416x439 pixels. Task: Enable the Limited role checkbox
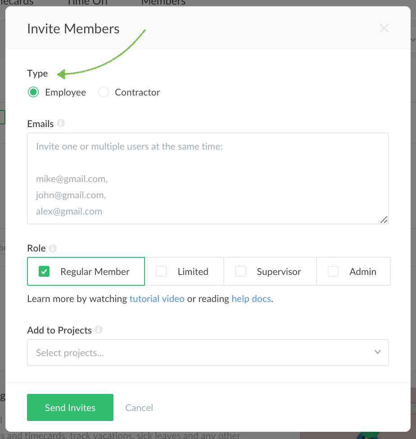click(161, 271)
